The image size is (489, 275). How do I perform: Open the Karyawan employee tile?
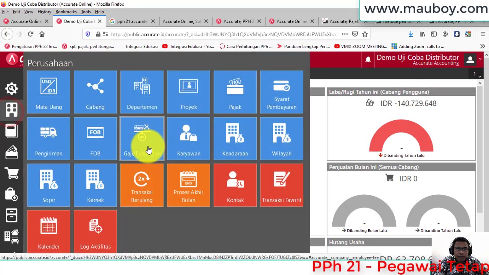click(188, 139)
